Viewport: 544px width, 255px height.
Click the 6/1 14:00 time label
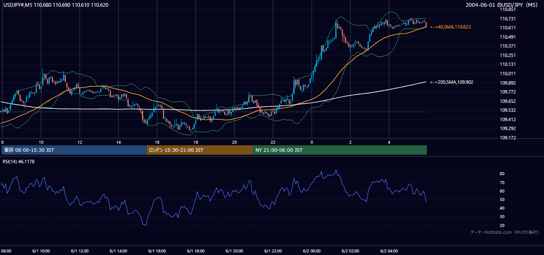point(118,251)
